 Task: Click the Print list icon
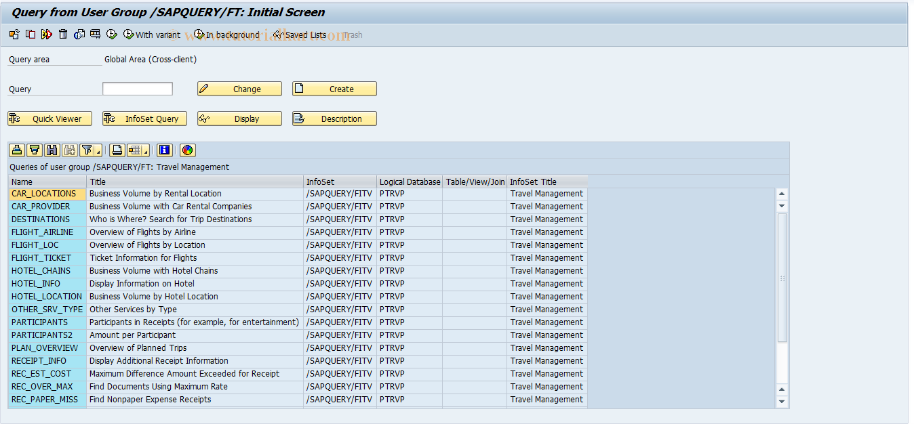click(x=117, y=150)
